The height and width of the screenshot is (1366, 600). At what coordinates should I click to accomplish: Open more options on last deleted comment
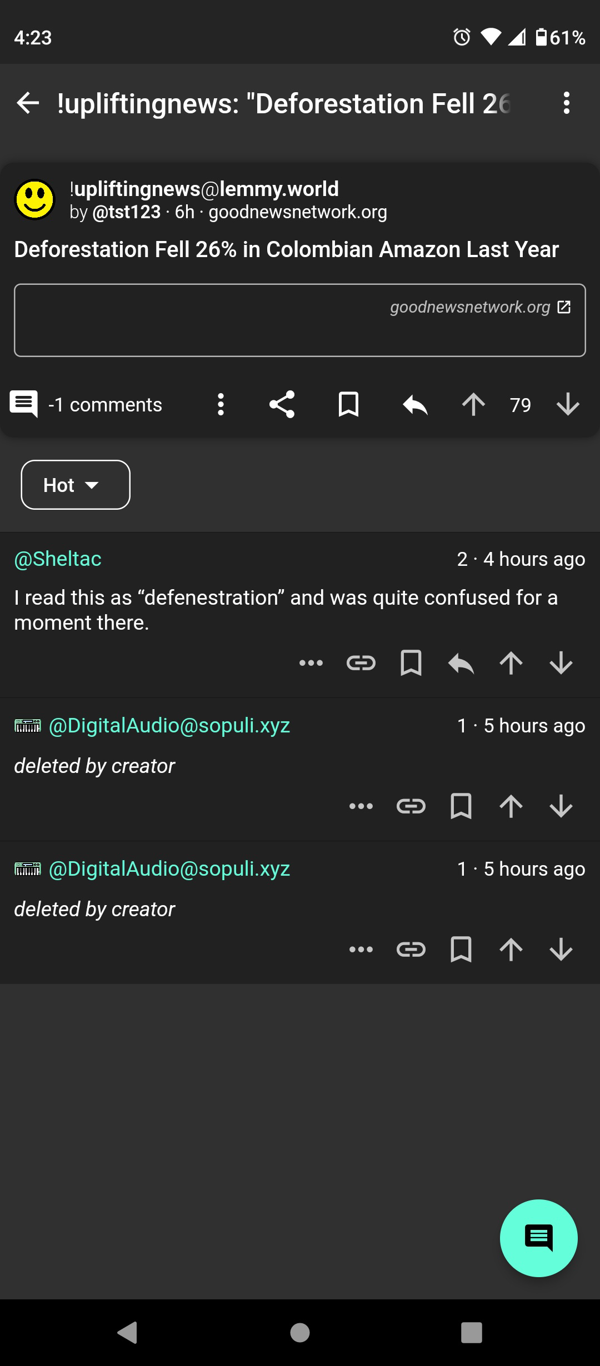tap(361, 950)
